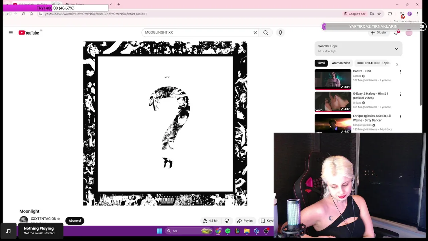Image resolution: width=428 pixels, height=241 pixels.
Task: Open the YouTube hamburger guide menu
Action: pyautogui.click(x=11, y=32)
